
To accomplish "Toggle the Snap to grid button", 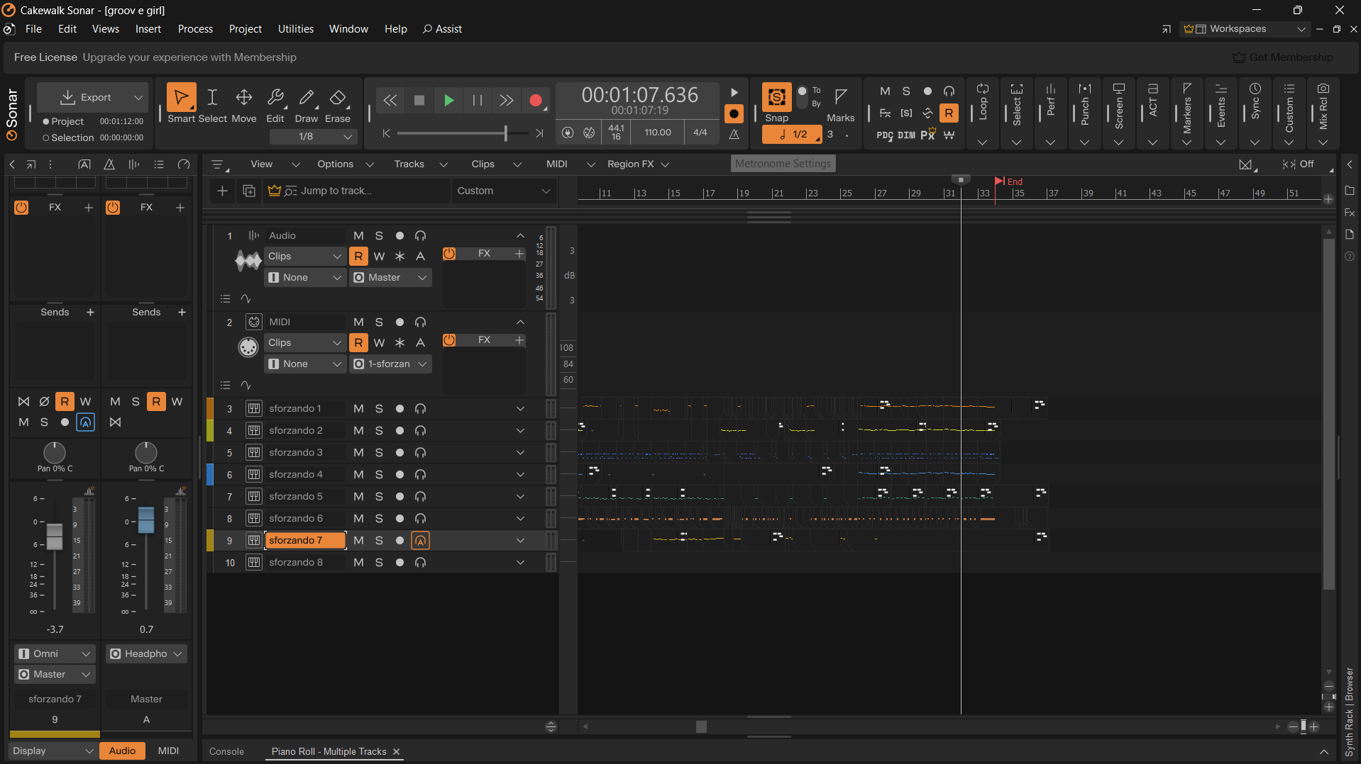I will click(777, 97).
